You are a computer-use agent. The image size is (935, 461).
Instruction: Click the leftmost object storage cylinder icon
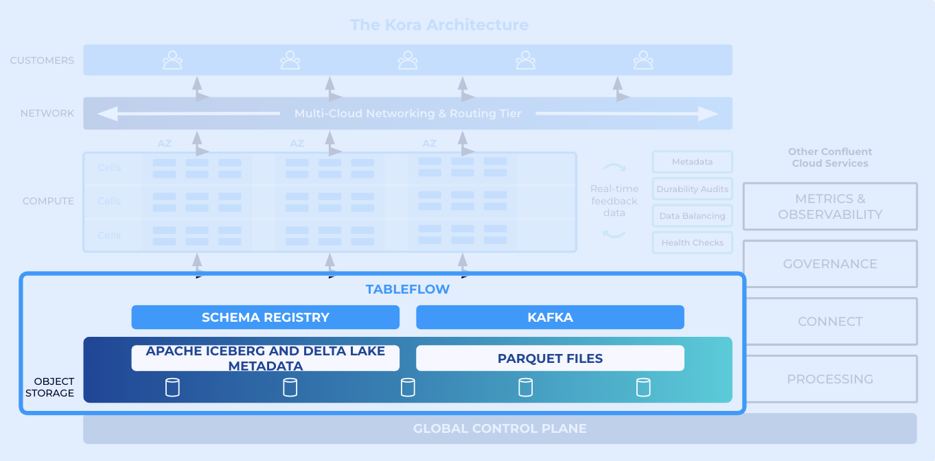pyautogui.click(x=172, y=387)
